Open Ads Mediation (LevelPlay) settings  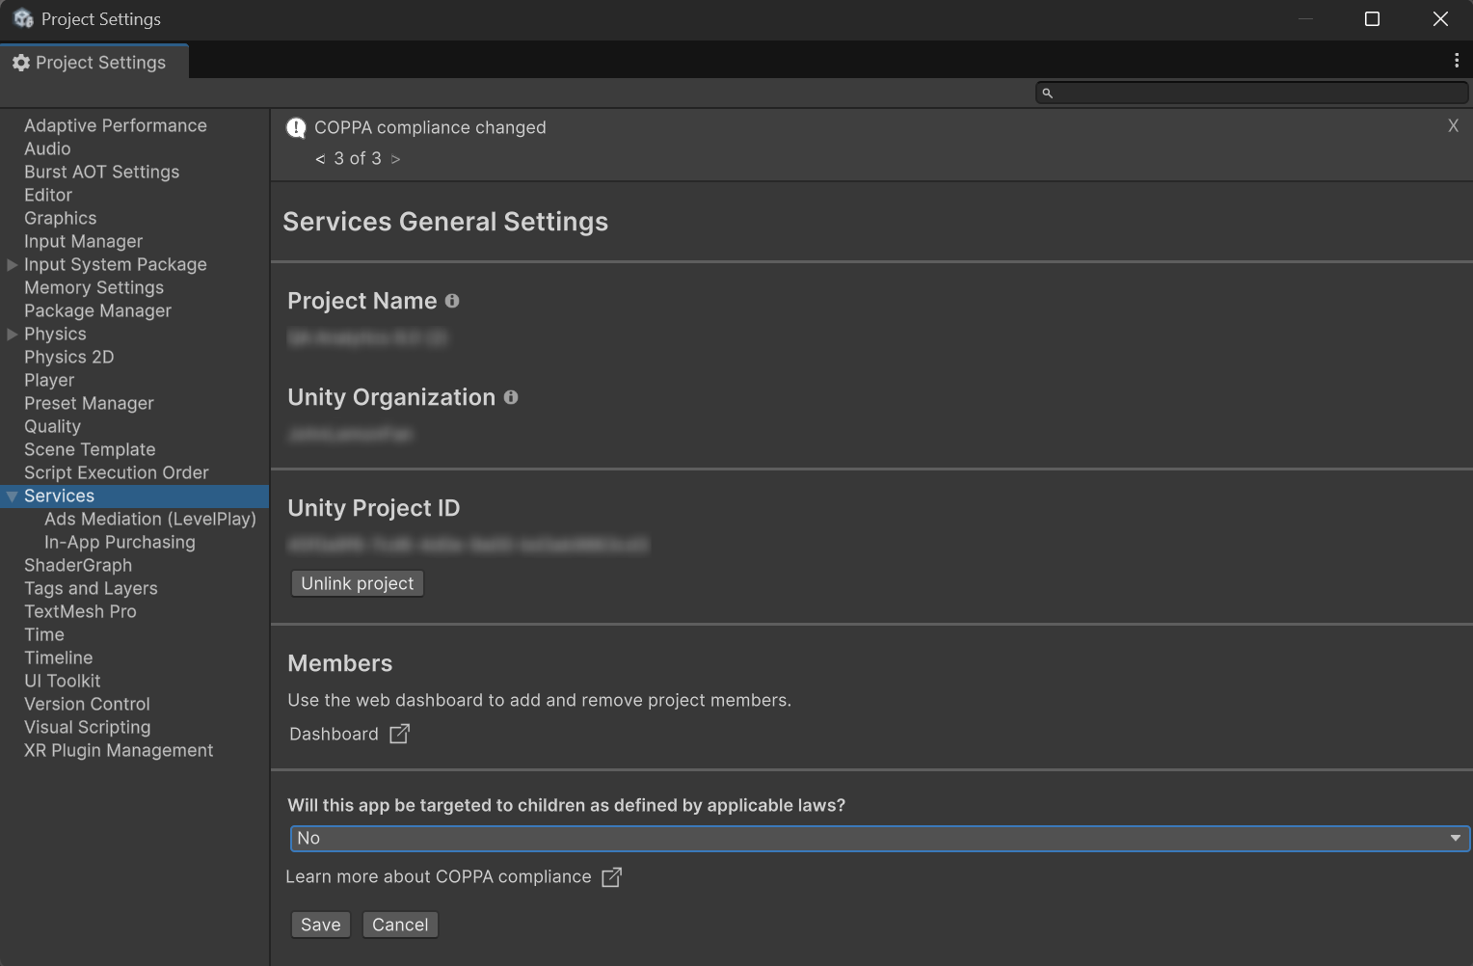pyautogui.click(x=150, y=519)
